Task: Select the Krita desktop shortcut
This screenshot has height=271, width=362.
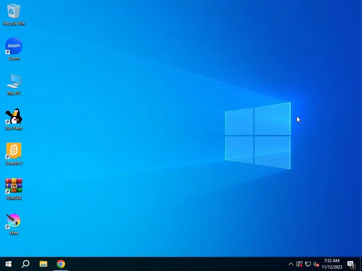Action: (x=14, y=224)
